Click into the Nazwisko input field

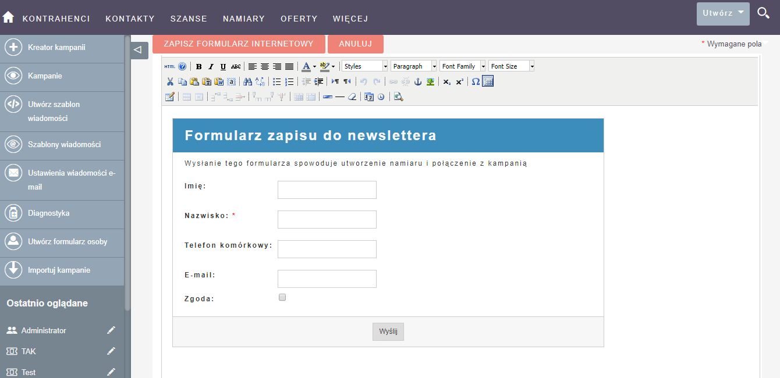327,219
